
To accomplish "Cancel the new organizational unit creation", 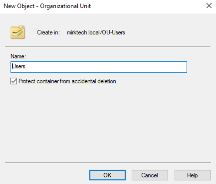I will click(150, 175).
